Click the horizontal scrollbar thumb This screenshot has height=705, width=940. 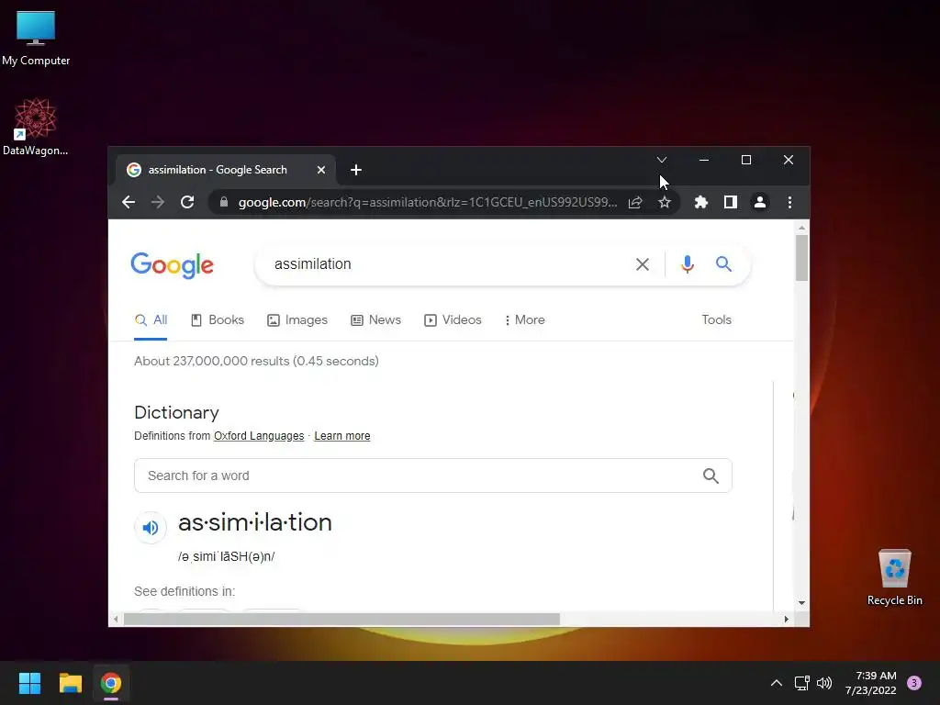pyautogui.click(x=341, y=619)
